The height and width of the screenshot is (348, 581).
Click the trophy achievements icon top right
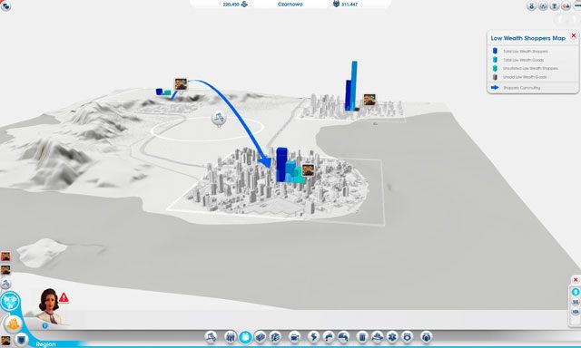coord(555,6)
